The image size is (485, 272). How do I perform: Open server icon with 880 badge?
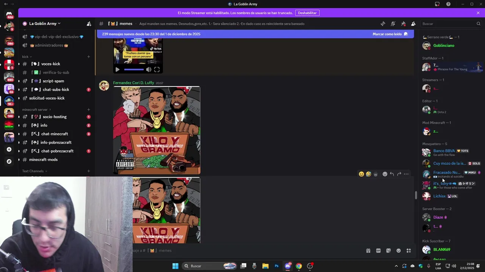click(x=9, y=77)
